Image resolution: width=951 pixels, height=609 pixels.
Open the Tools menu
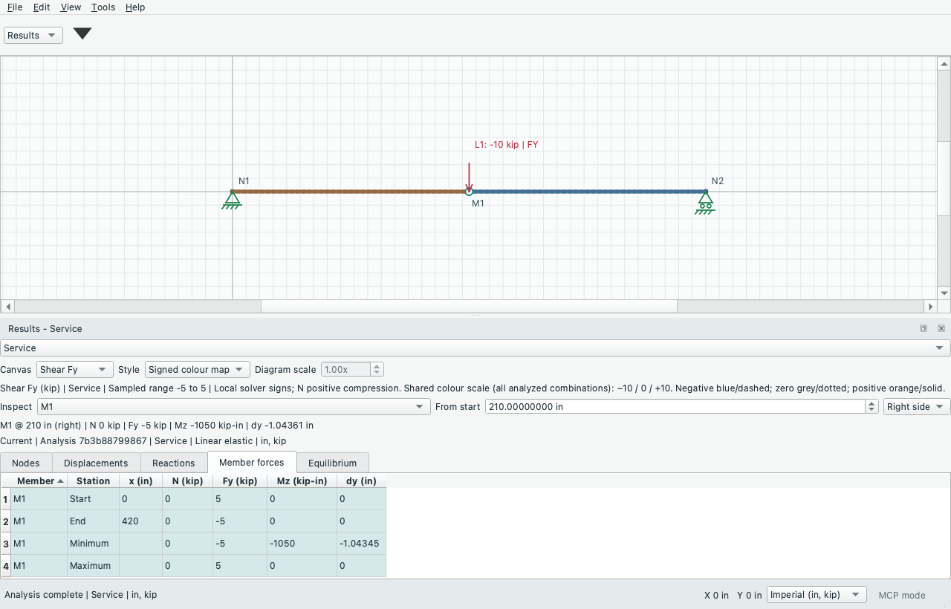tap(103, 7)
